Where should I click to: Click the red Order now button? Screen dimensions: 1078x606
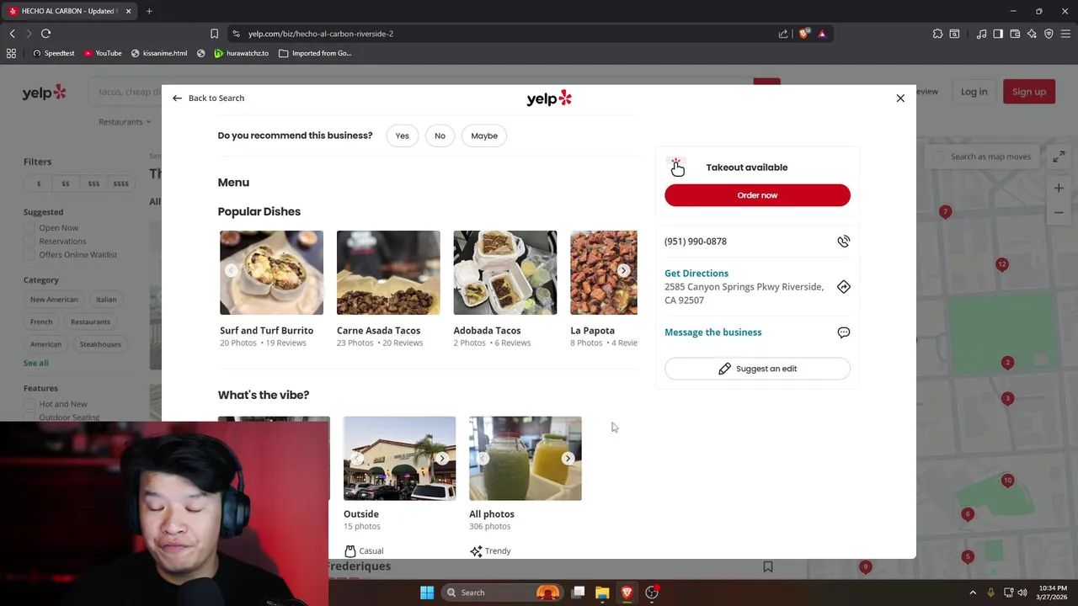pyautogui.click(x=757, y=195)
